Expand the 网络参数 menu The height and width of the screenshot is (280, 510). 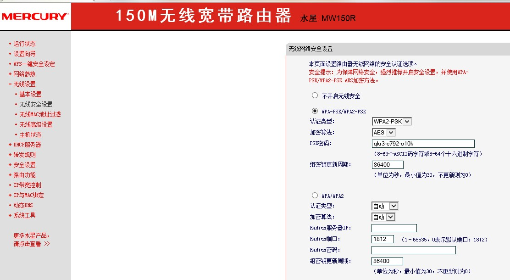coord(24,74)
